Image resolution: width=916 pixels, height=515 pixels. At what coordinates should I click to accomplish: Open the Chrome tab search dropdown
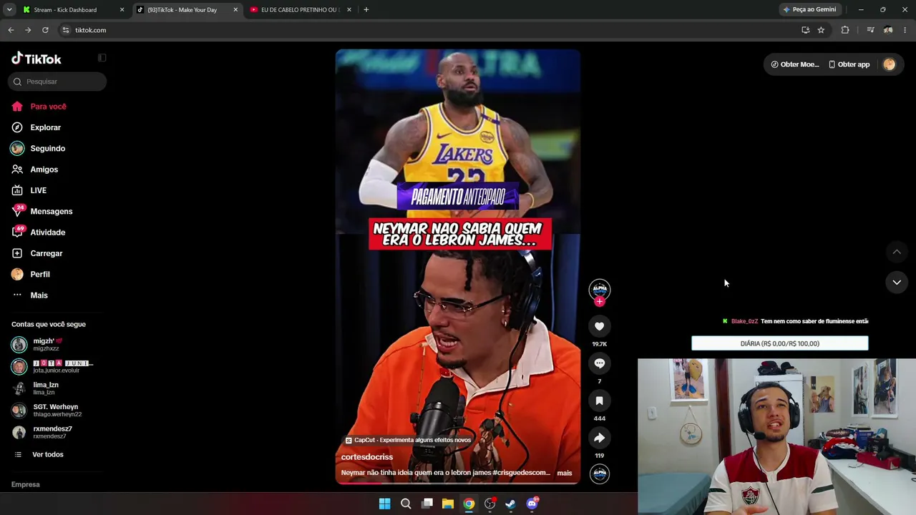[9, 10]
